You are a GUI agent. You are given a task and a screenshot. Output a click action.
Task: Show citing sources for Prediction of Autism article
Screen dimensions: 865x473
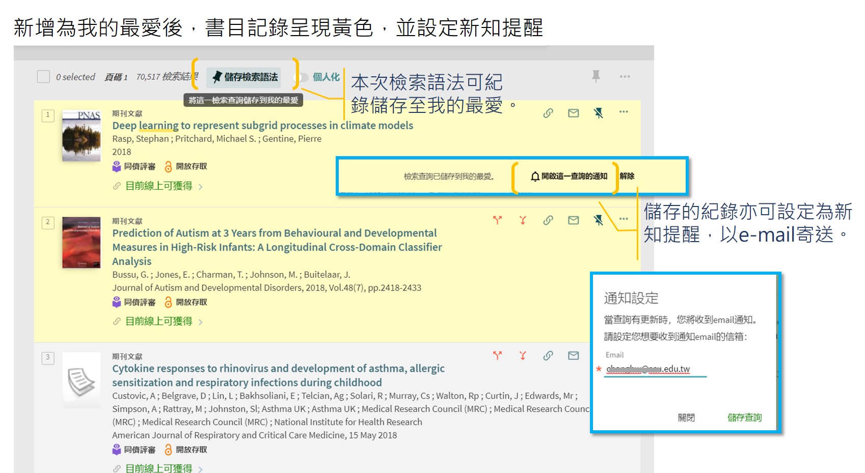coord(497,220)
